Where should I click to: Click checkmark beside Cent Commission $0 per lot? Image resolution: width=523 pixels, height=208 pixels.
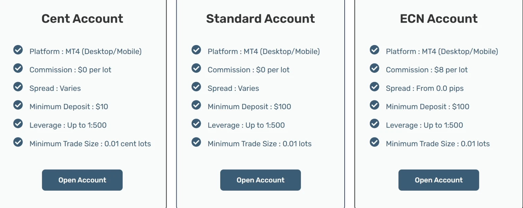point(18,68)
